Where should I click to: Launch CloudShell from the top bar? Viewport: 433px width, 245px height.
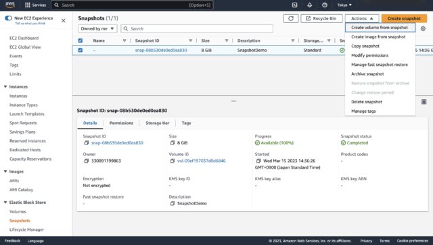click(x=295, y=5)
